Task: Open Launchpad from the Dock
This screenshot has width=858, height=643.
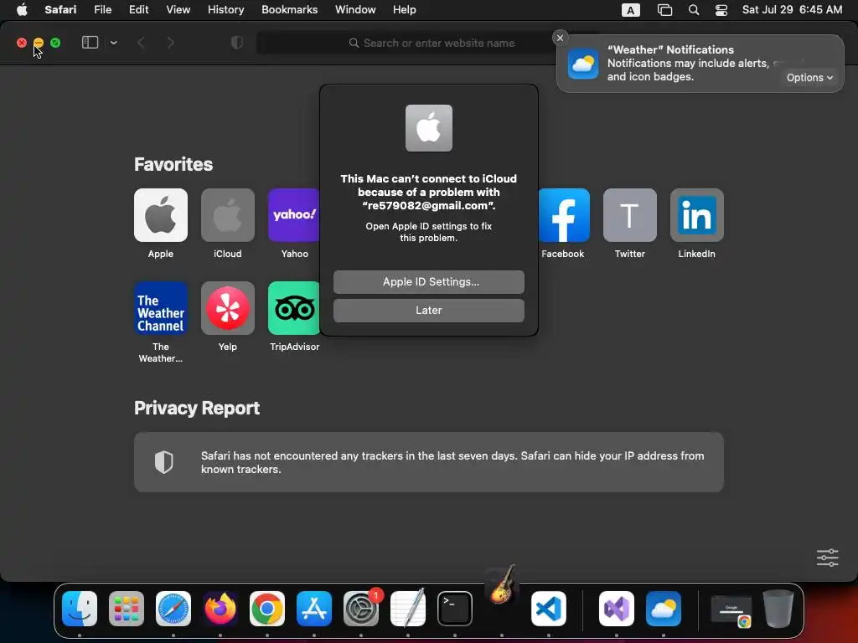Action: tap(127, 609)
